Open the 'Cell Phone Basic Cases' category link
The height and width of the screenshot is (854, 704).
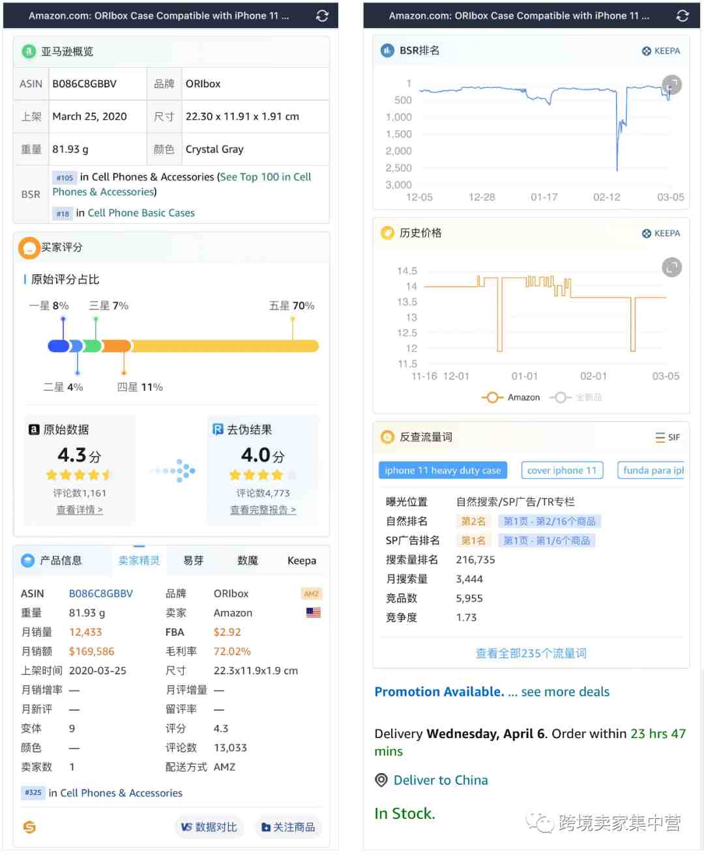coord(141,213)
